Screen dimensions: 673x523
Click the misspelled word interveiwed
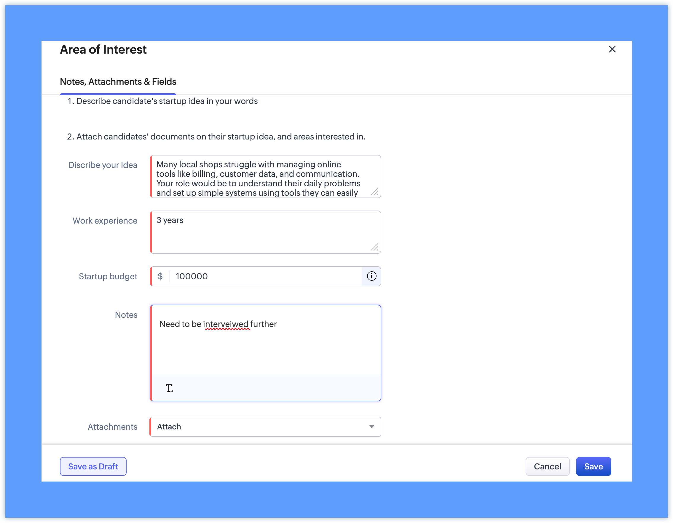pyautogui.click(x=227, y=324)
